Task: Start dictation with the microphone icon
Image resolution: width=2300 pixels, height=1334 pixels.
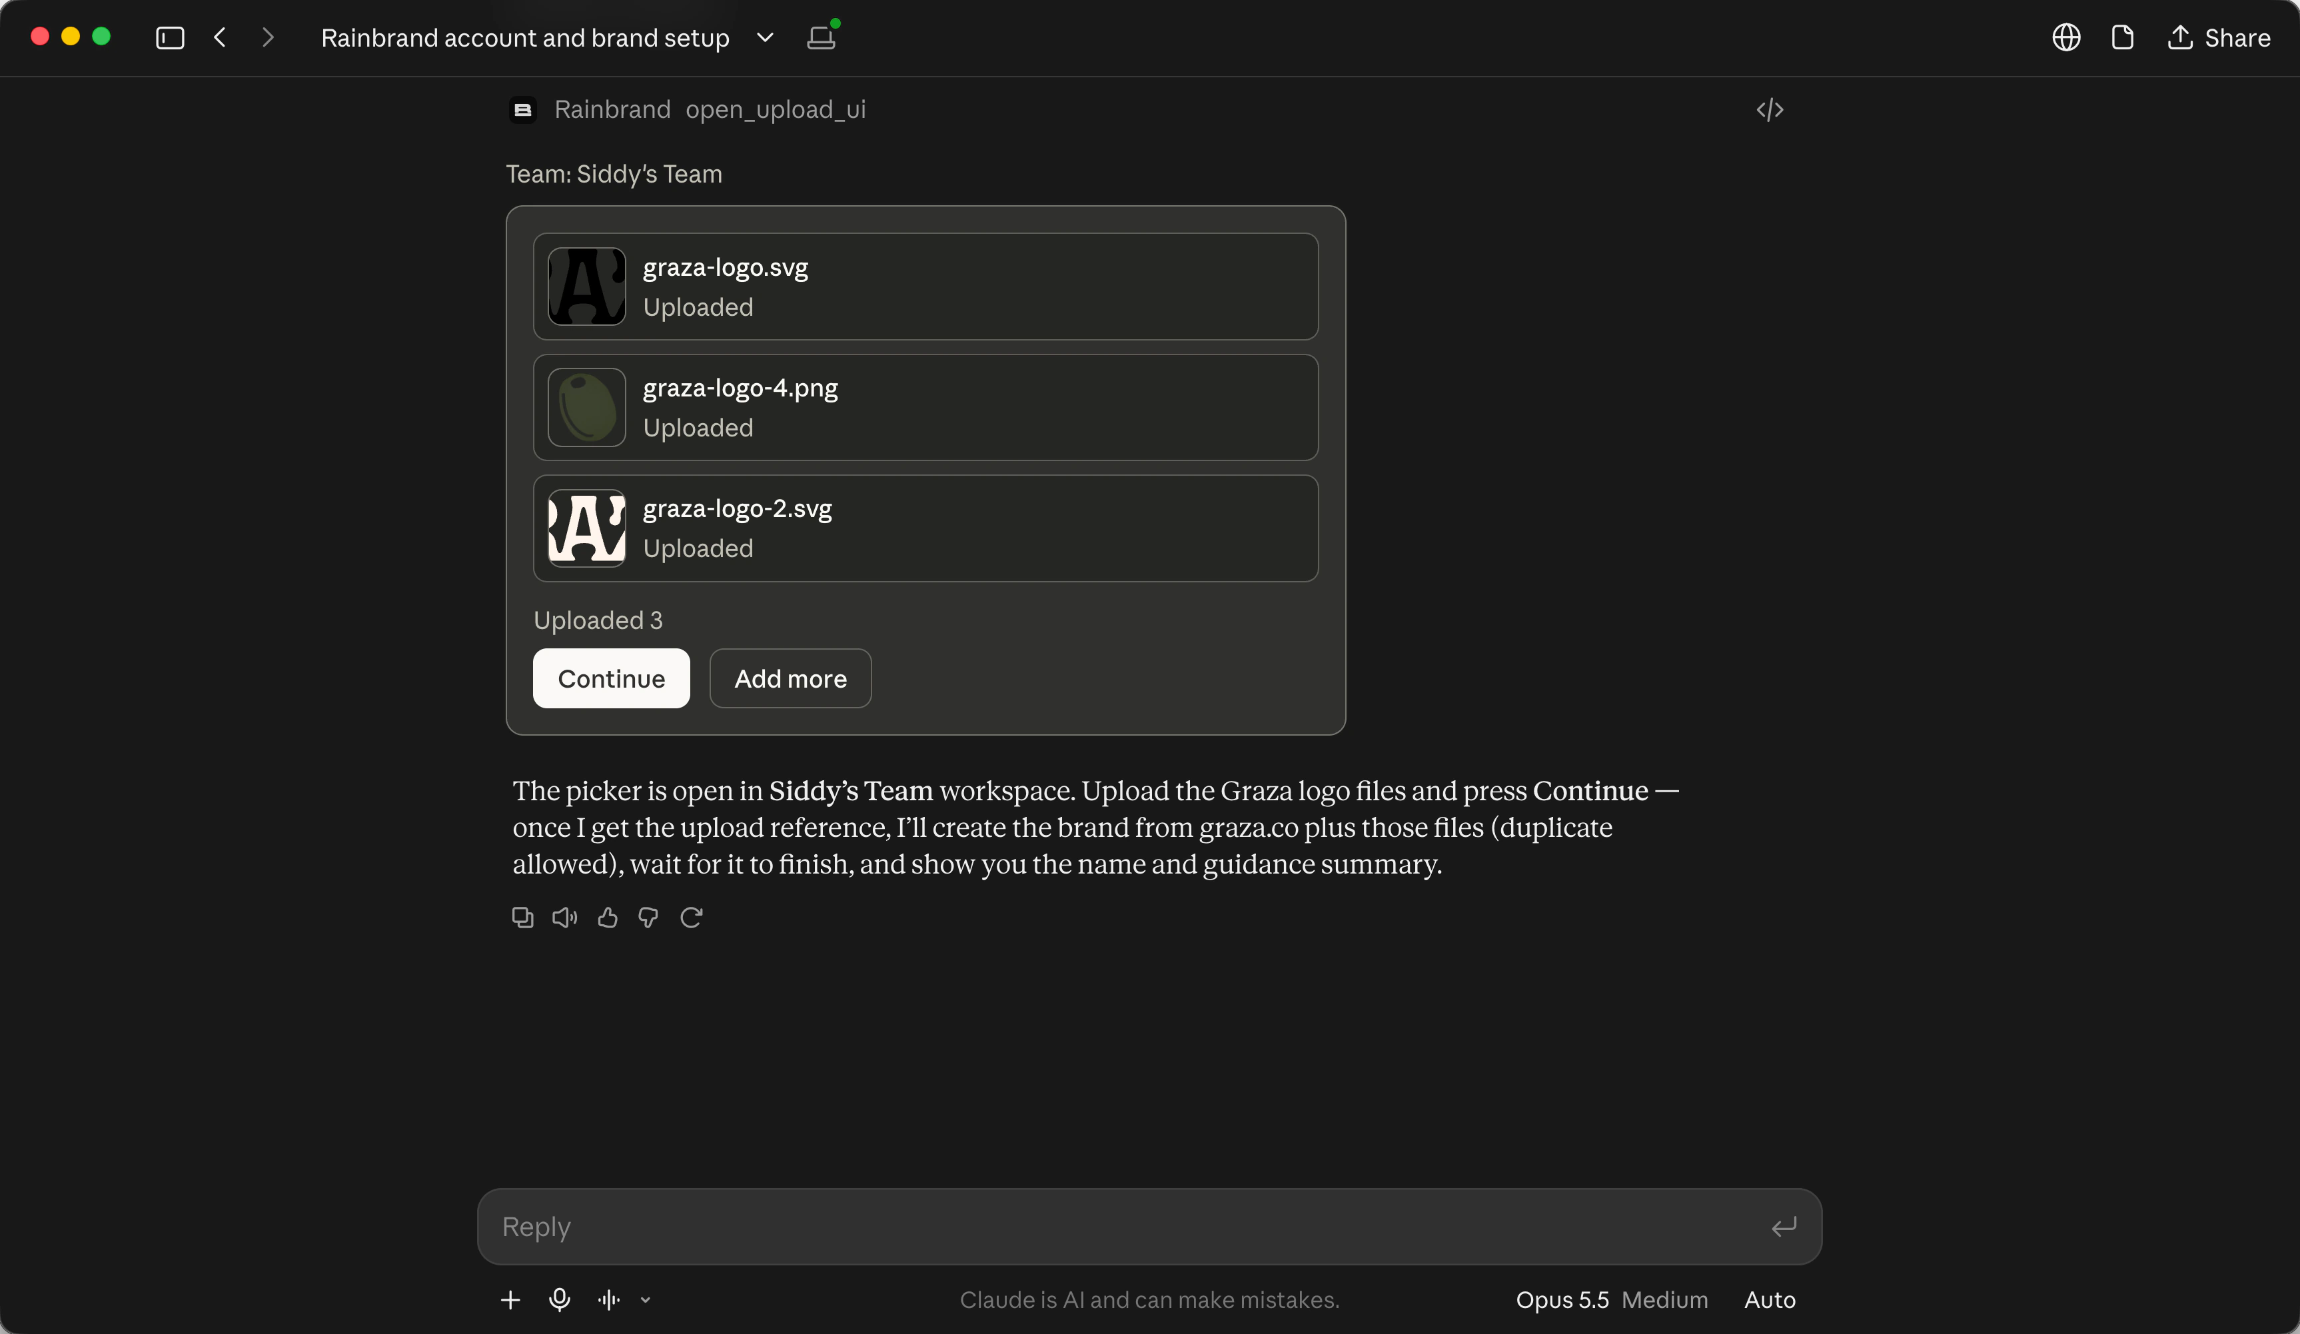Action: pos(560,1299)
